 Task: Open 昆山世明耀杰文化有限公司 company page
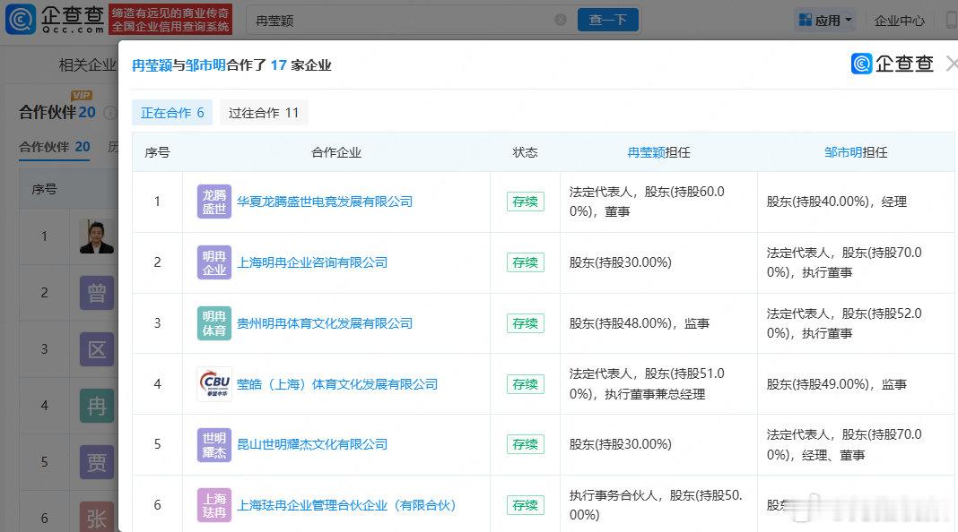point(312,445)
